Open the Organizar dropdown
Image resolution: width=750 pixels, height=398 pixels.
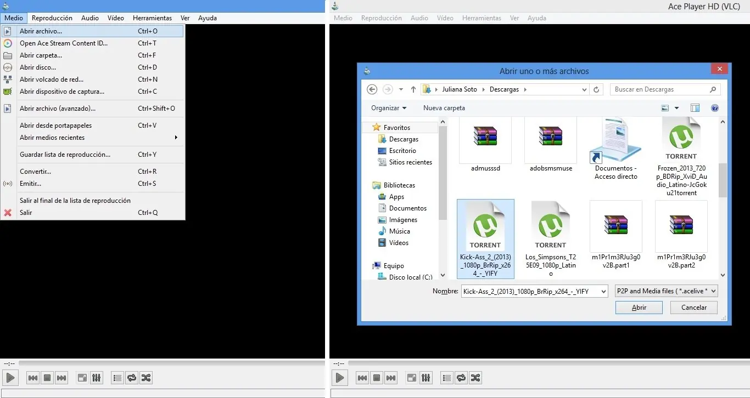(389, 108)
